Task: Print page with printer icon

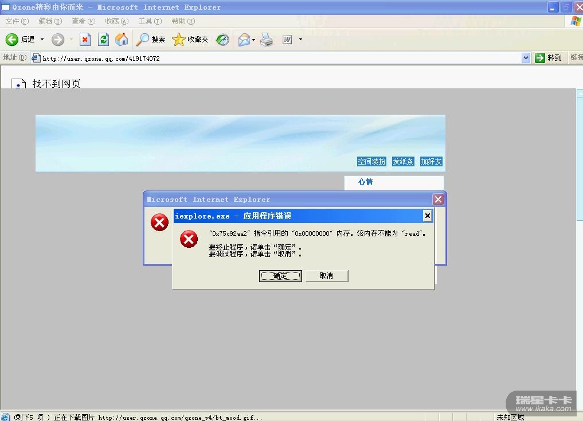Action: coord(266,40)
